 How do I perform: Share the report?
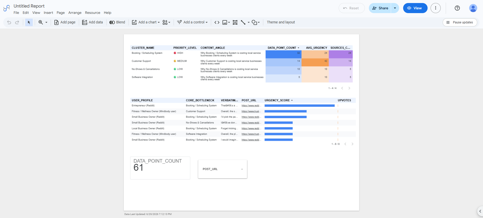point(380,8)
